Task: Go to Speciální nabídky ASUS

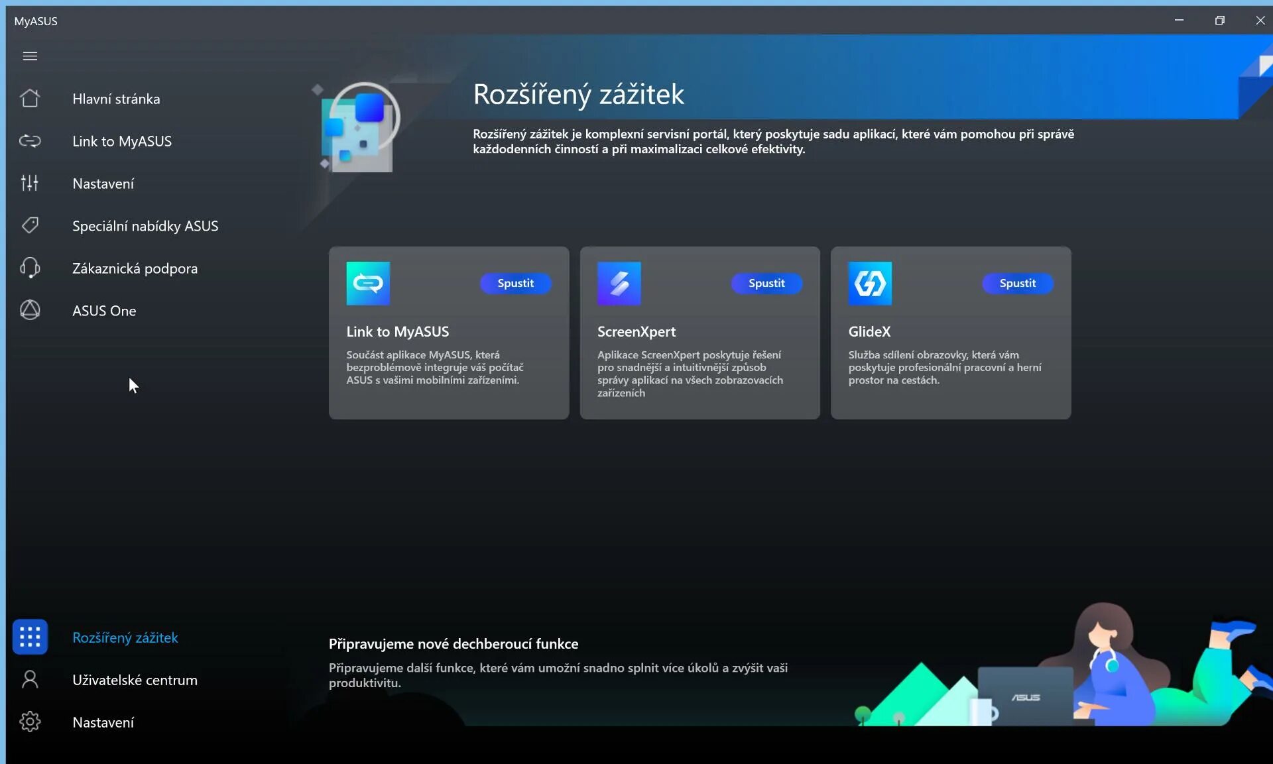Action: click(145, 226)
